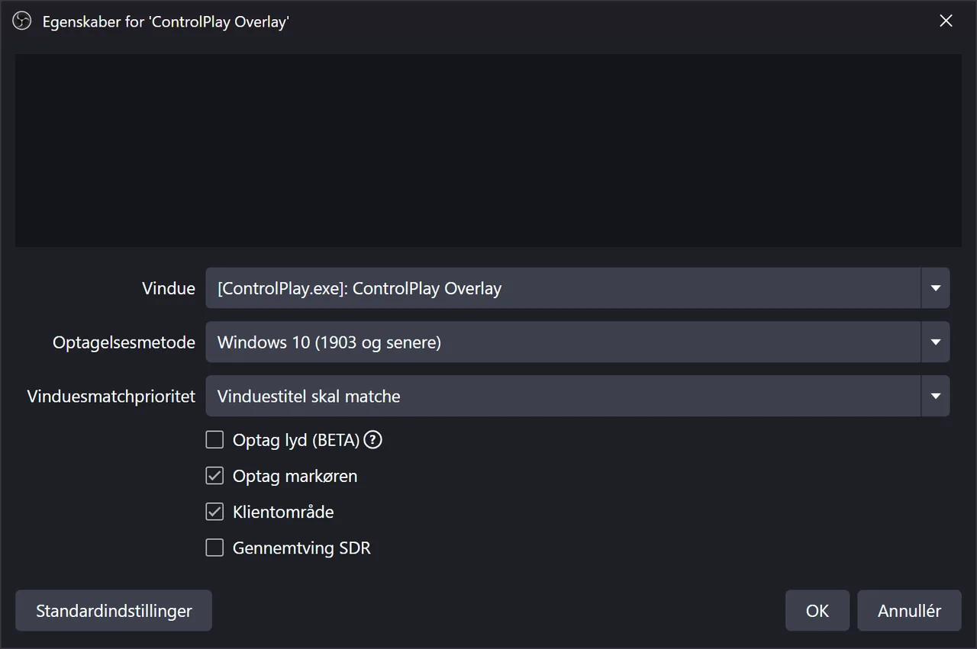Open the Vindue dropdown list
This screenshot has width=977, height=649.
point(578,288)
